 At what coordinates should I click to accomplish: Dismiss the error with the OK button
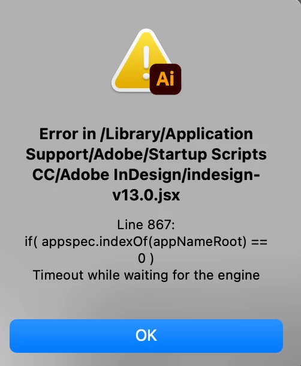pyautogui.click(x=146, y=335)
